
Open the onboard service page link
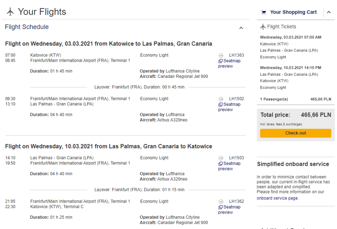click(x=277, y=198)
